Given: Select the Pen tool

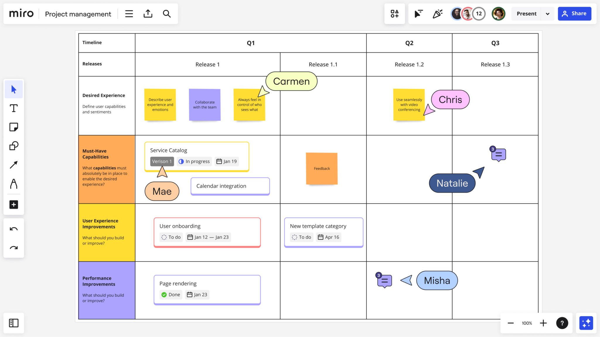Looking at the screenshot, I should click(x=13, y=184).
